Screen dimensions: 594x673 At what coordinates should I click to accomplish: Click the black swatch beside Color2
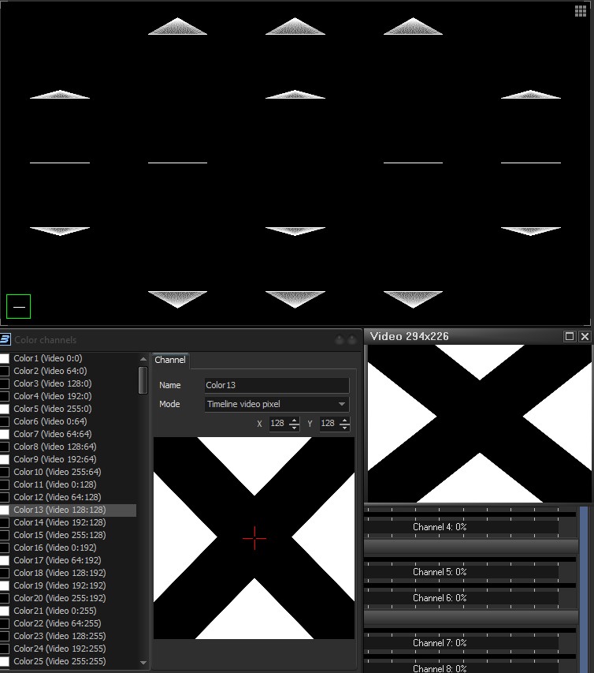click(4, 371)
